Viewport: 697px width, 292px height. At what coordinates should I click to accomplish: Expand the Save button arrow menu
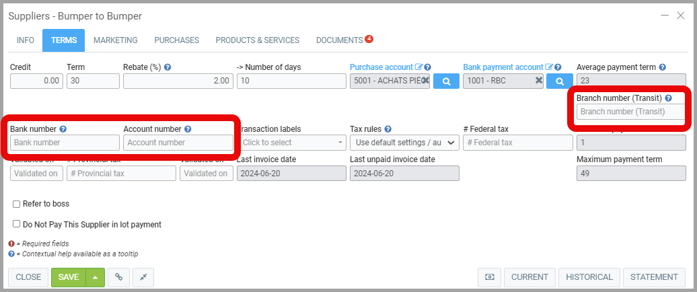pos(95,277)
